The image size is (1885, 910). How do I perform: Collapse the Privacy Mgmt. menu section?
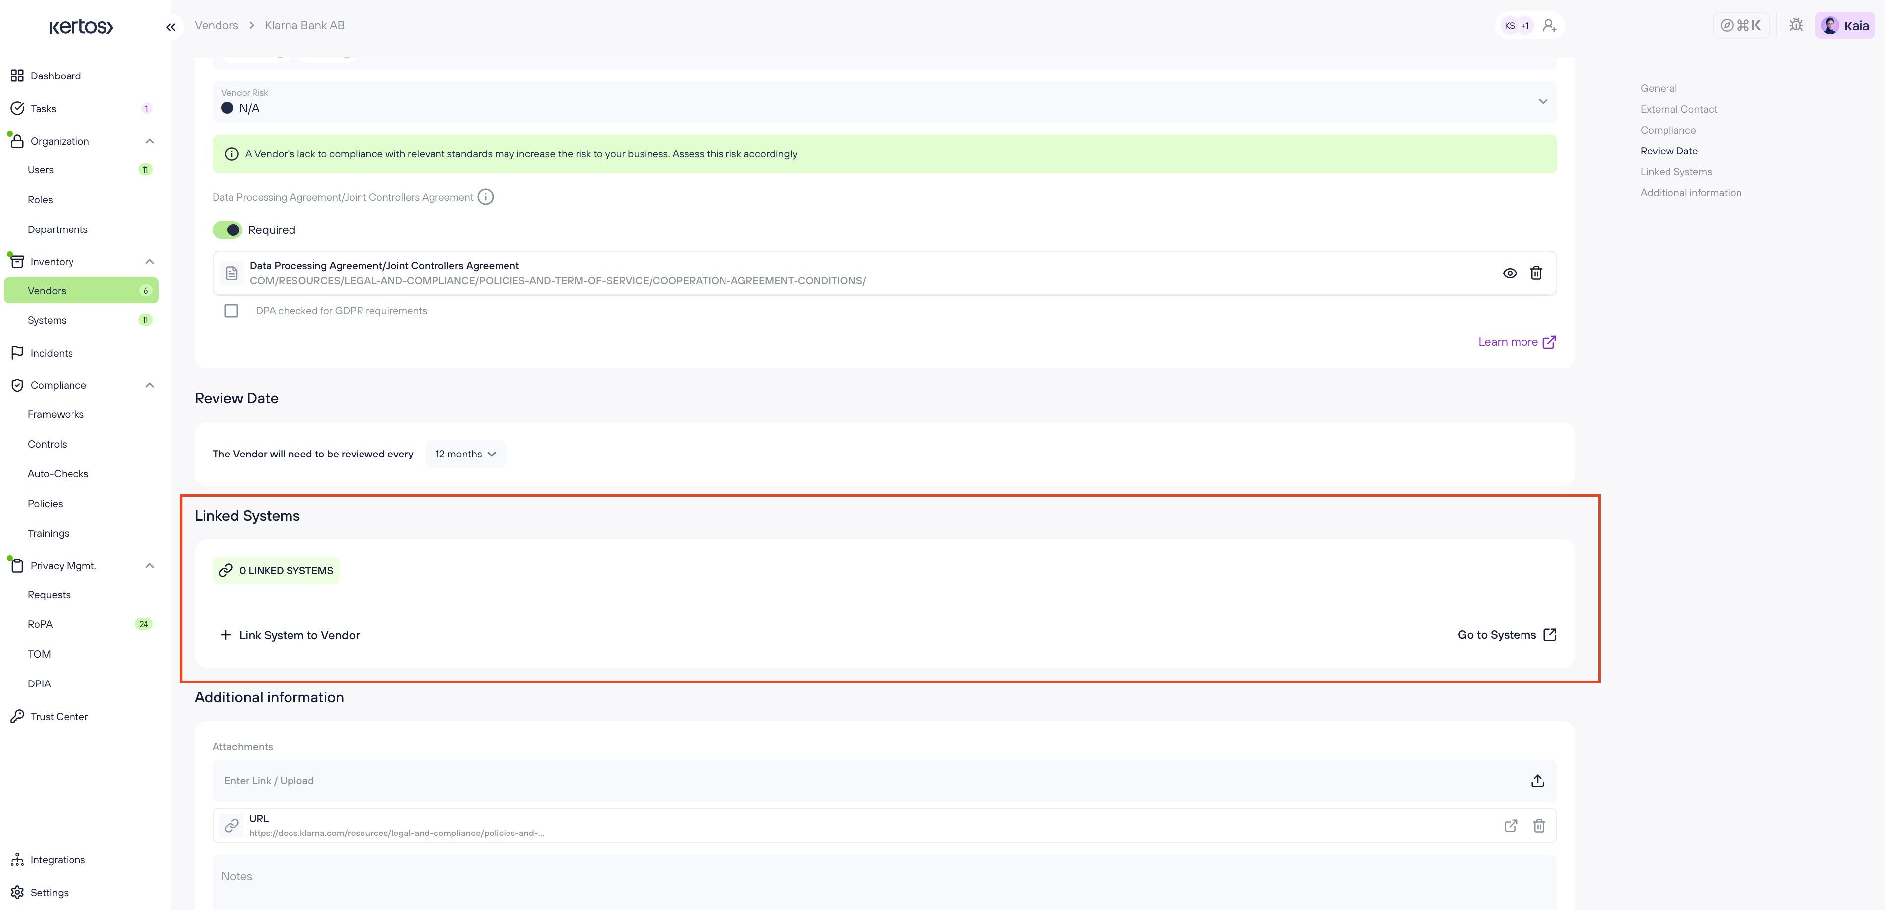point(150,566)
